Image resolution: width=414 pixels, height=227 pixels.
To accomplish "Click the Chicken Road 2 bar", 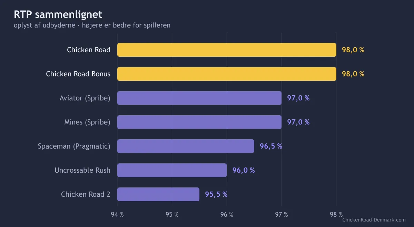I will (158, 194).
